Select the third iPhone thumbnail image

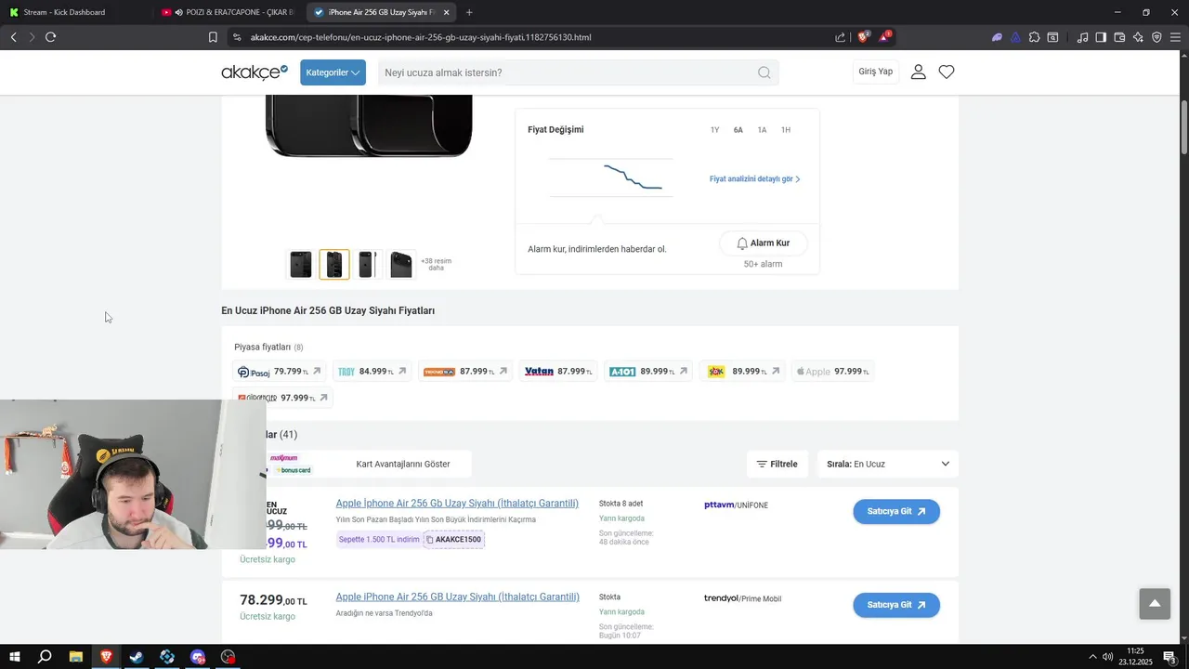tap(368, 265)
